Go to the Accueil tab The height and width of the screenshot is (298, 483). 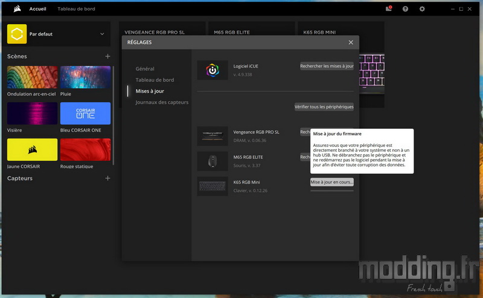click(x=37, y=9)
